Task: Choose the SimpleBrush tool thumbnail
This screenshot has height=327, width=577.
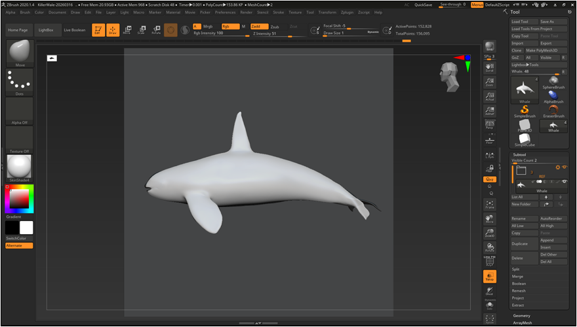Action: pyautogui.click(x=524, y=111)
